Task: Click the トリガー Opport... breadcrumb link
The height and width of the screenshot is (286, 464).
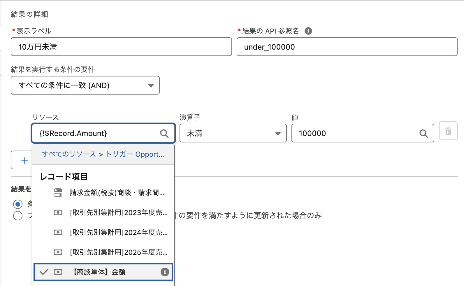Action: coord(135,154)
